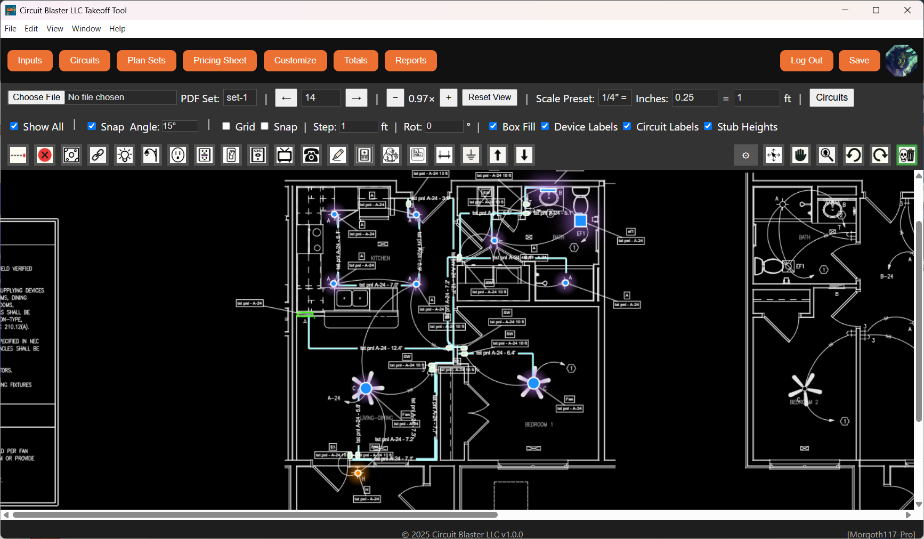
Task: Click the undo arrow icon
Action: tap(854, 155)
